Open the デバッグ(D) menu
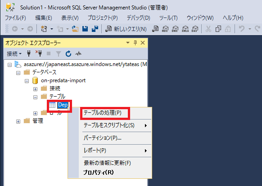The image size is (262, 186). coord(139,18)
